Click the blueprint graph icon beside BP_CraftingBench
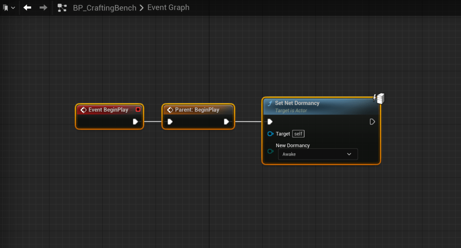The width and height of the screenshot is (461, 248). point(62,8)
